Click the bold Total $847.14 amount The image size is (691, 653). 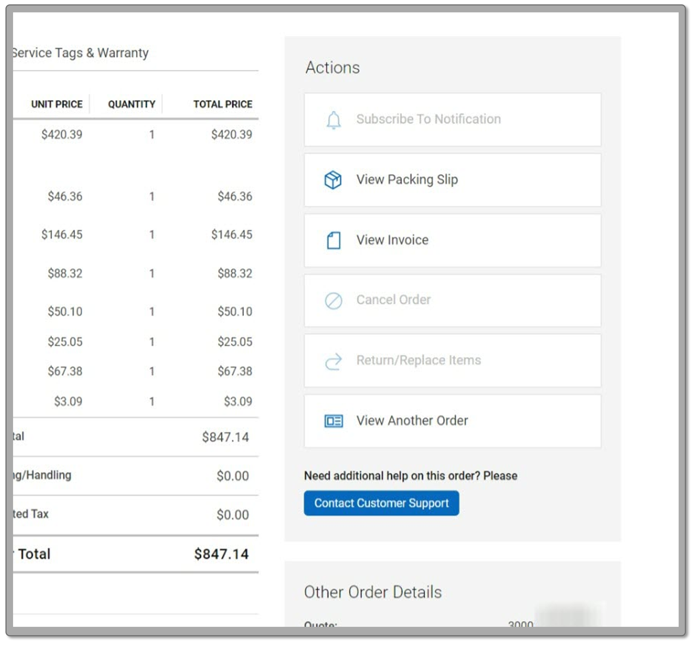point(221,554)
